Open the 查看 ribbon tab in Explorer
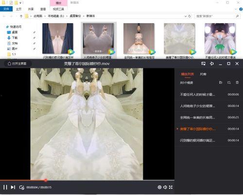The height and width of the screenshot is (195, 243). pos(43,9)
